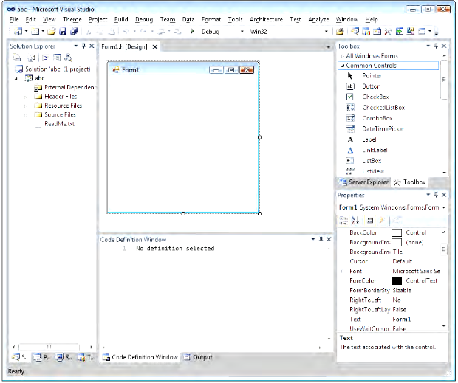Open the Tools menu
This screenshot has height=383, width=458.
tap(235, 19)
